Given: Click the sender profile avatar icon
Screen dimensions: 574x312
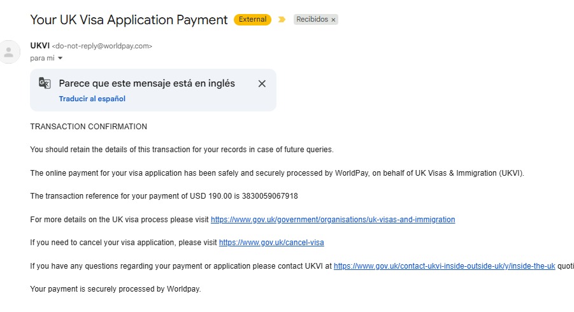Looking at the screenshot, I should point(9,52).
